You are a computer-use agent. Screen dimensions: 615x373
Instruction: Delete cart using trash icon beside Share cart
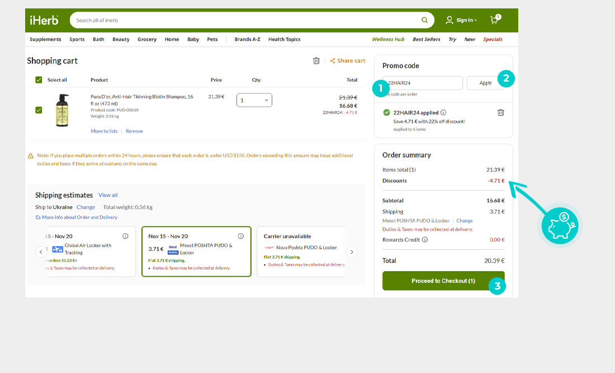pyautogui.click(x=316, y=61)
